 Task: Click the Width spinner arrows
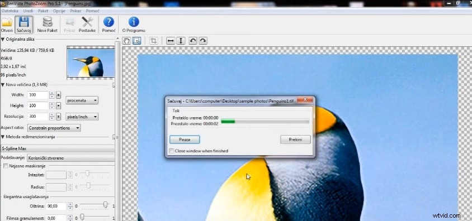pyautogui.click(x=52, y=95)
